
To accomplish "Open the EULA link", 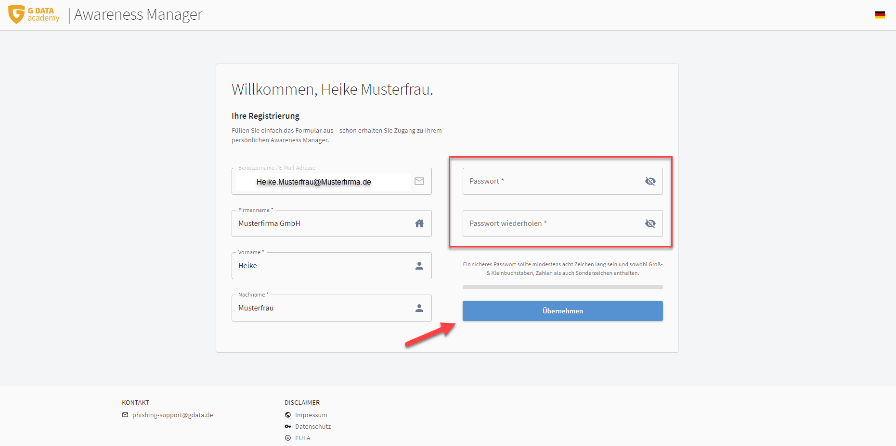I will click(302, 438).
